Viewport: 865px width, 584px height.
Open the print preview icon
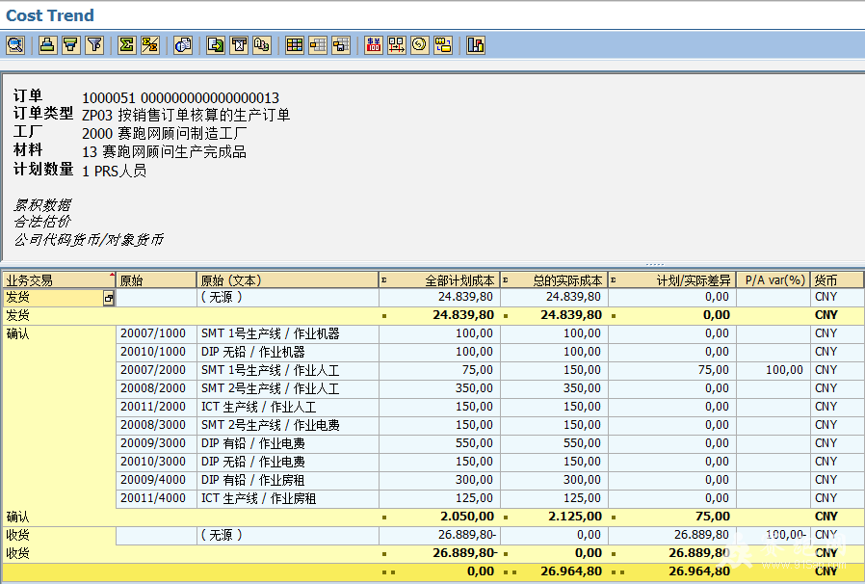(x=183, y=44)
